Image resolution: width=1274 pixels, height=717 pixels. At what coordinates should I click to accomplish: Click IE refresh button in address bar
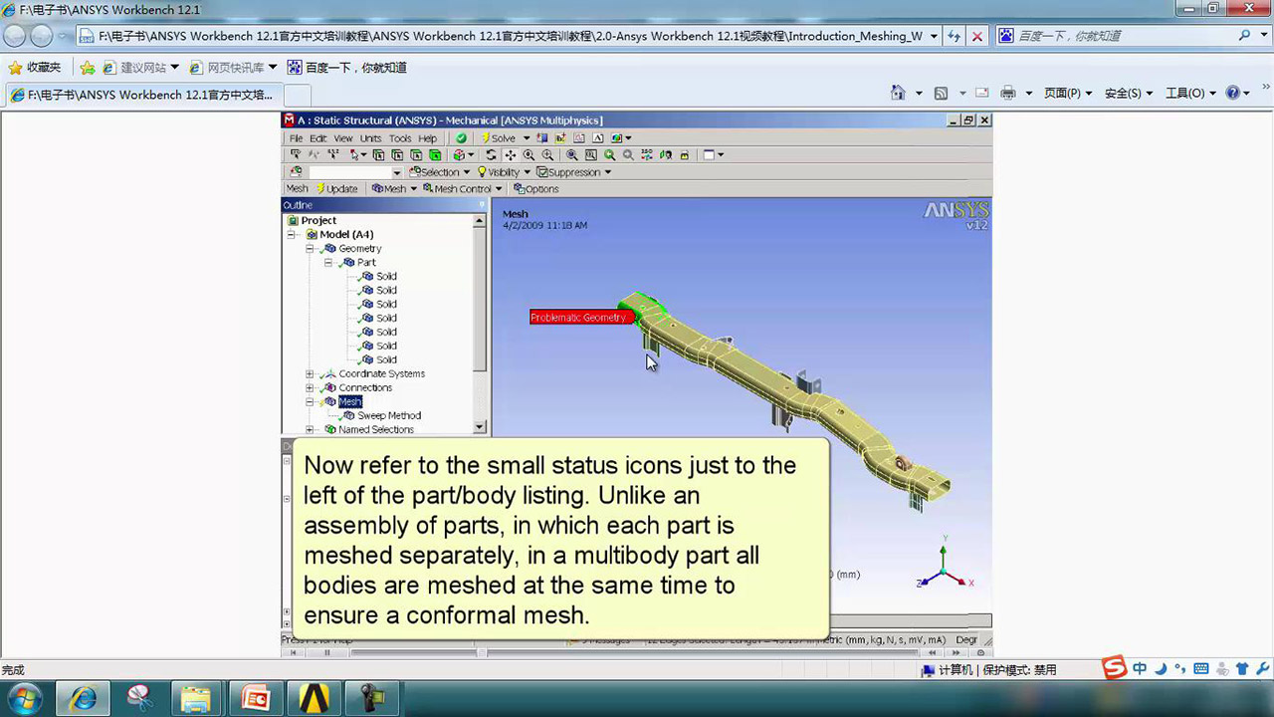[955, 36]
